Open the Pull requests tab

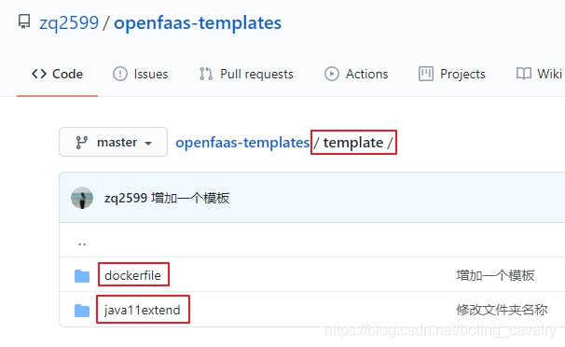pyautogui.click(x=246, y=74)
